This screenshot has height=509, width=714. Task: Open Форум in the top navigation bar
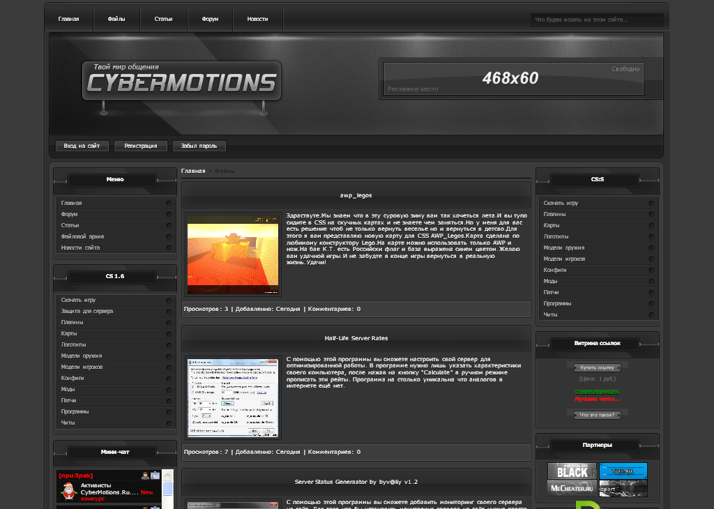tap(210, 19)
